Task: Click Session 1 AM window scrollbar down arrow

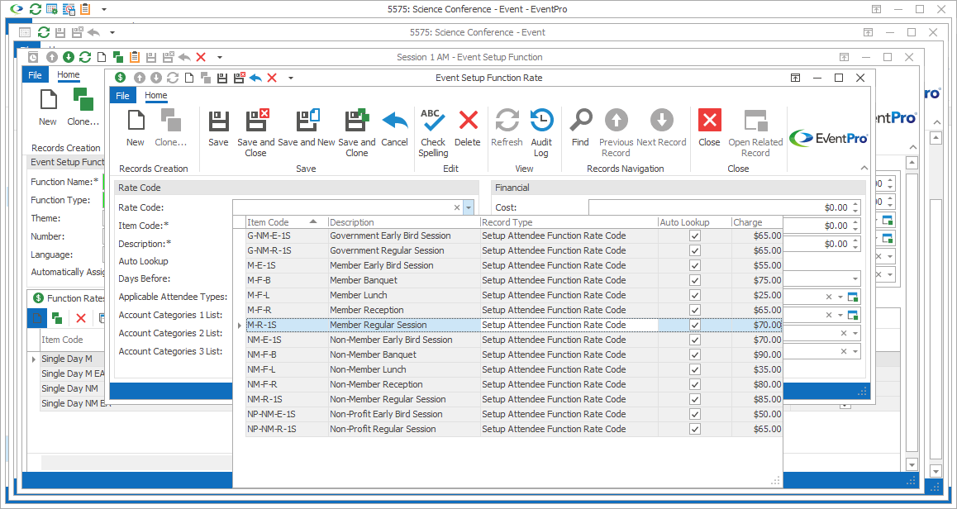Action: point(912,465)
